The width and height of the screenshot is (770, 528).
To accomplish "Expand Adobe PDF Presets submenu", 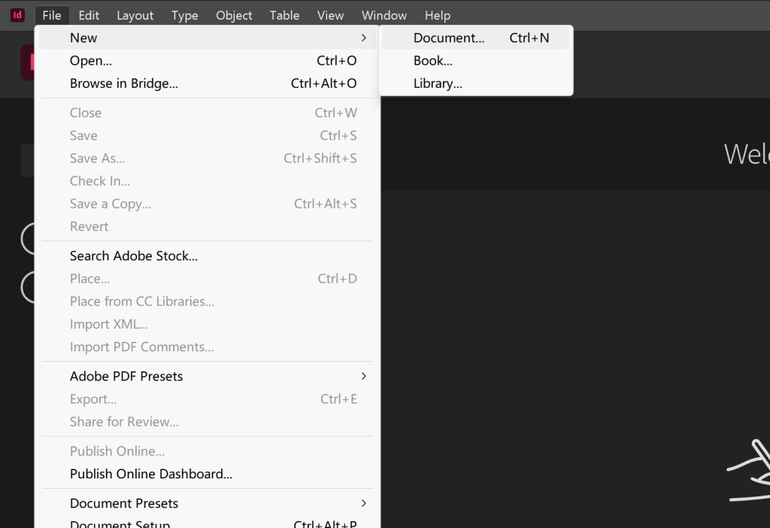I will pyautogui.click(x=364, y=376).
